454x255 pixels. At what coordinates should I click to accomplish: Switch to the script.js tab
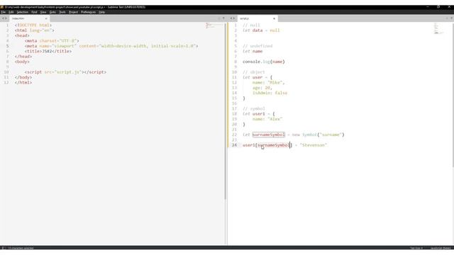[257, 18]
